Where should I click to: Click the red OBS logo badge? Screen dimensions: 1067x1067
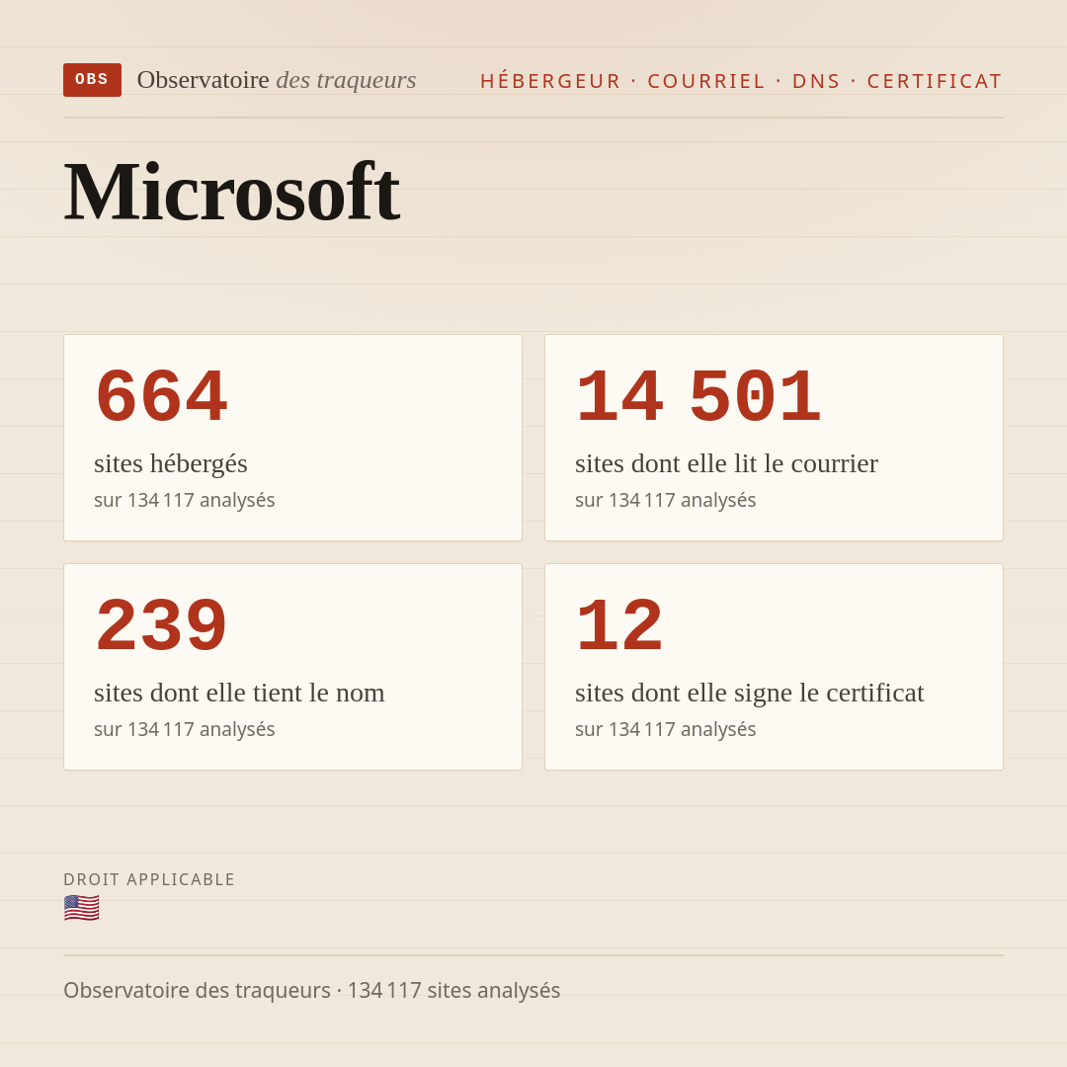click(92, 80)
